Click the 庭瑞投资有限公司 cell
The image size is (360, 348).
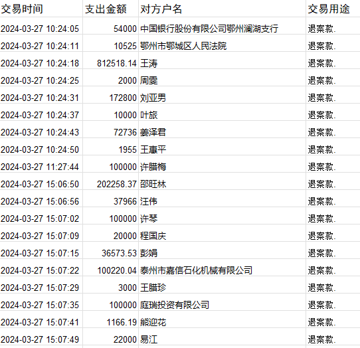point(222,305)
